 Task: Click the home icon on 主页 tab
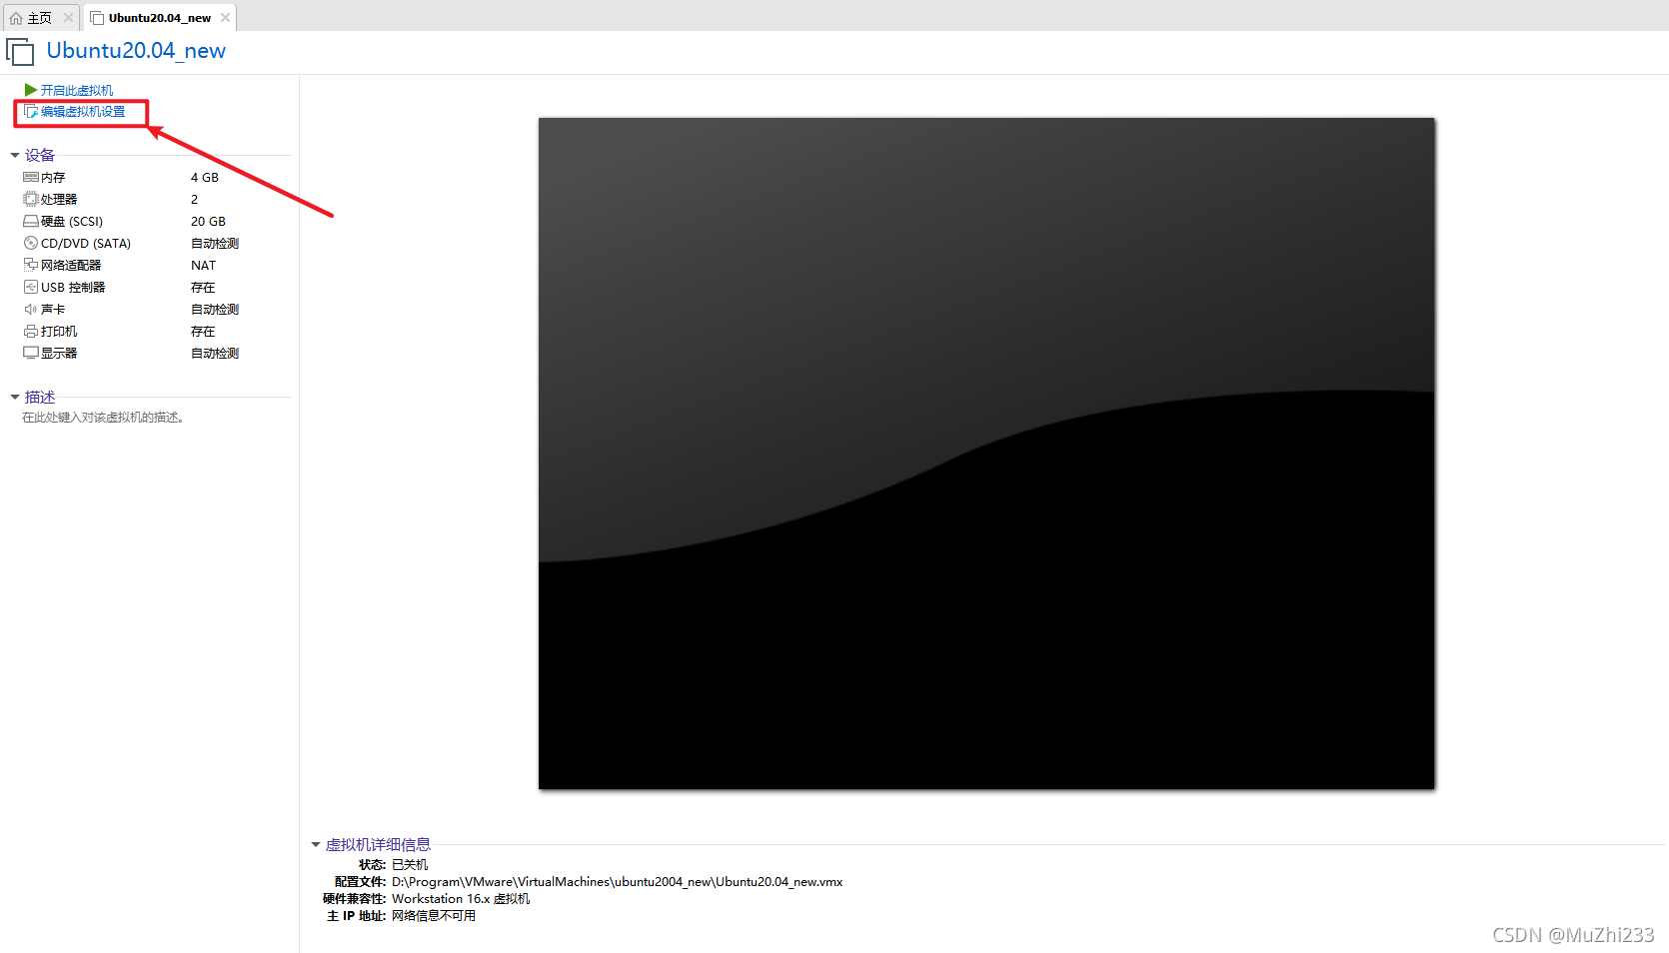pos(16,18)
